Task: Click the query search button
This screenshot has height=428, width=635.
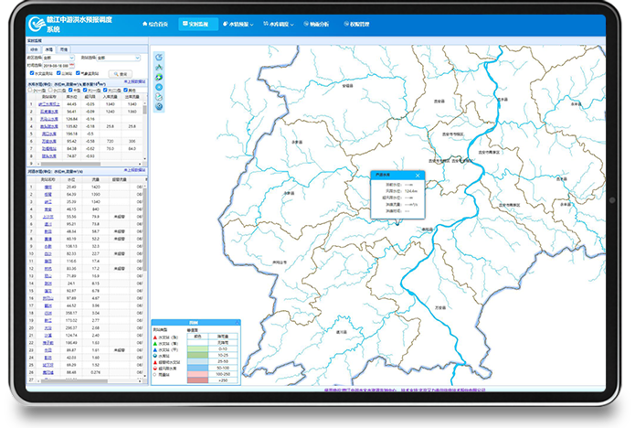Action: [121, 73]
